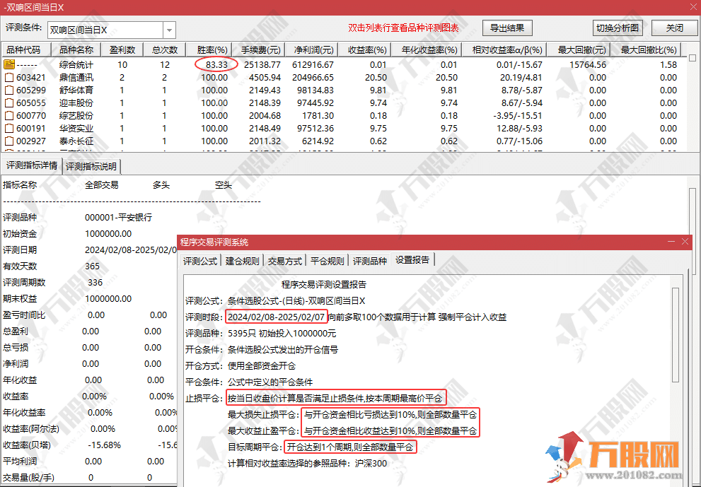Screen dimensions: 701x487
Task: Sort by 净利润(元) column header
Action: (x=313, y=49)
